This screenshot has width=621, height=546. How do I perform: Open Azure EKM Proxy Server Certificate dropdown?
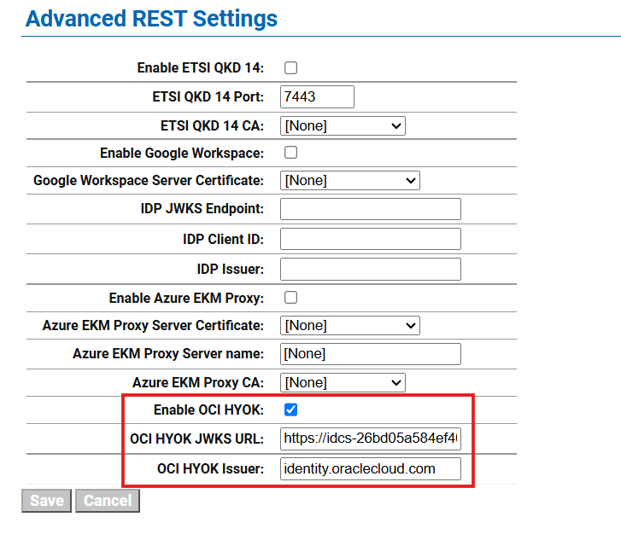(350, 325)
